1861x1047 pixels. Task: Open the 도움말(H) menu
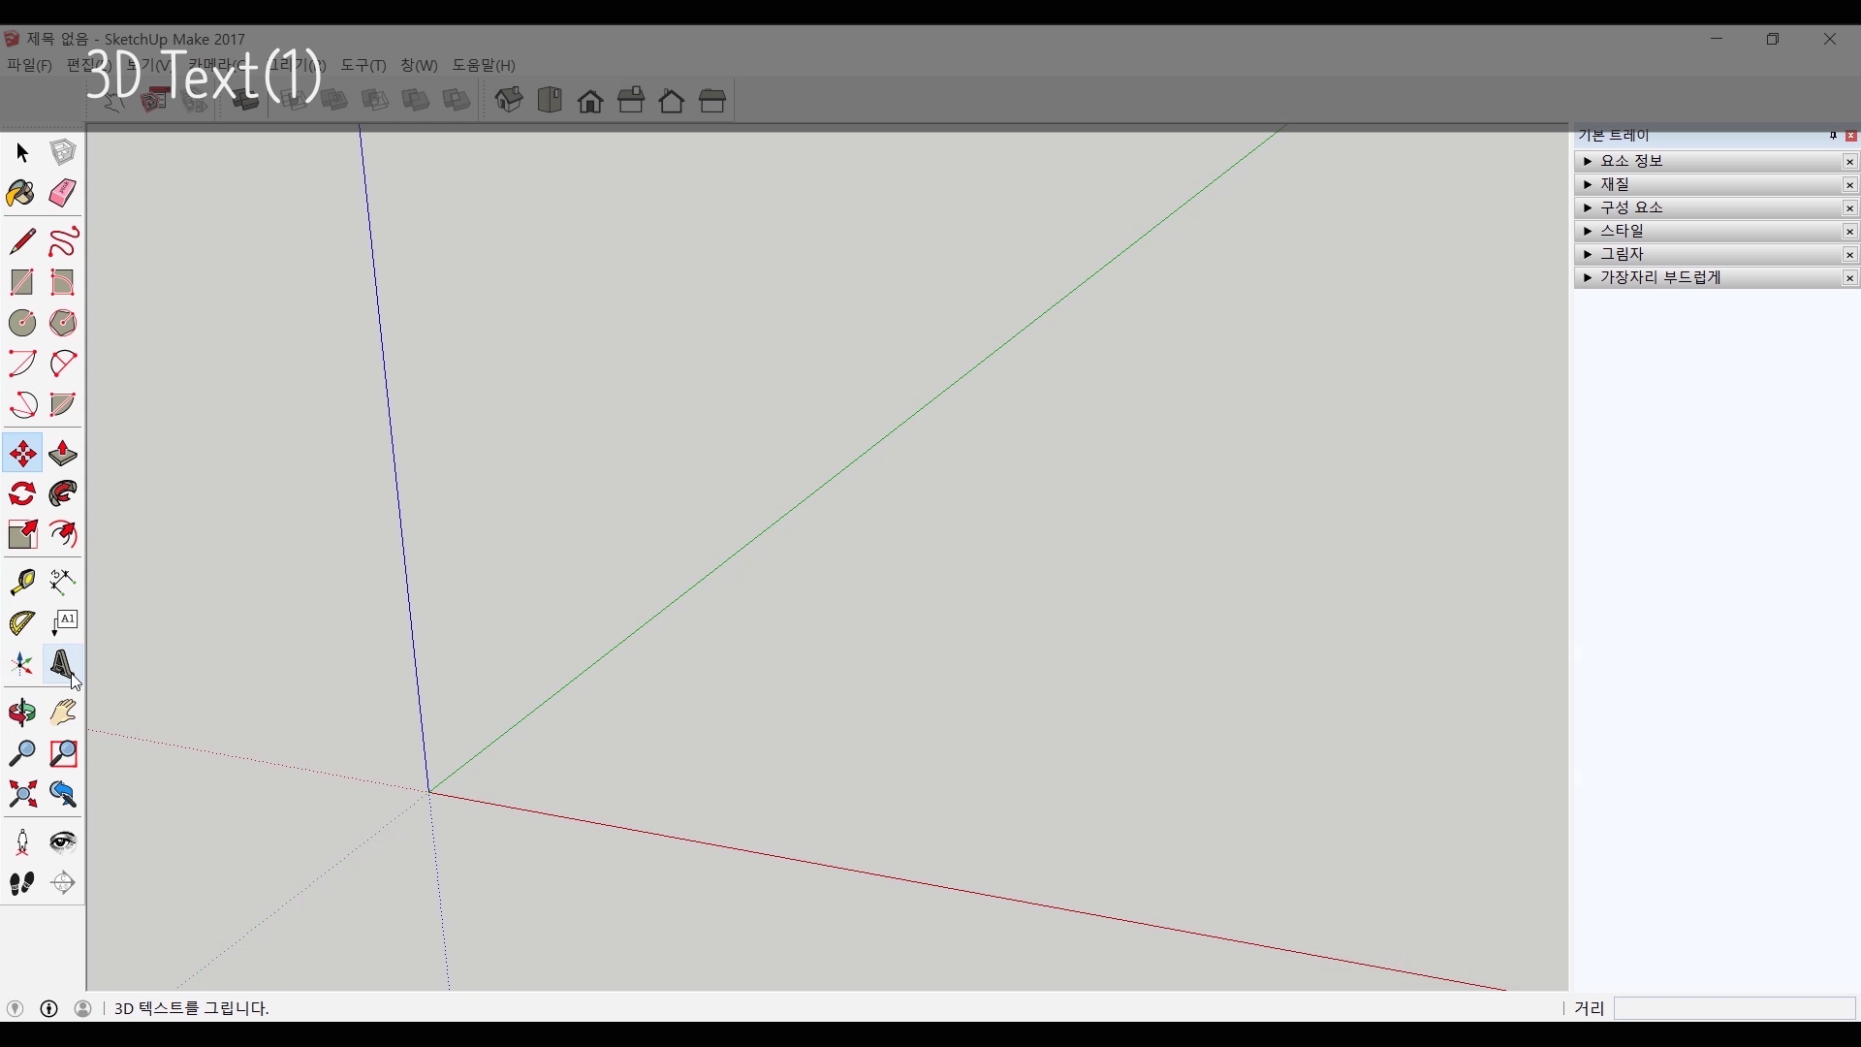tap(484, 65)
